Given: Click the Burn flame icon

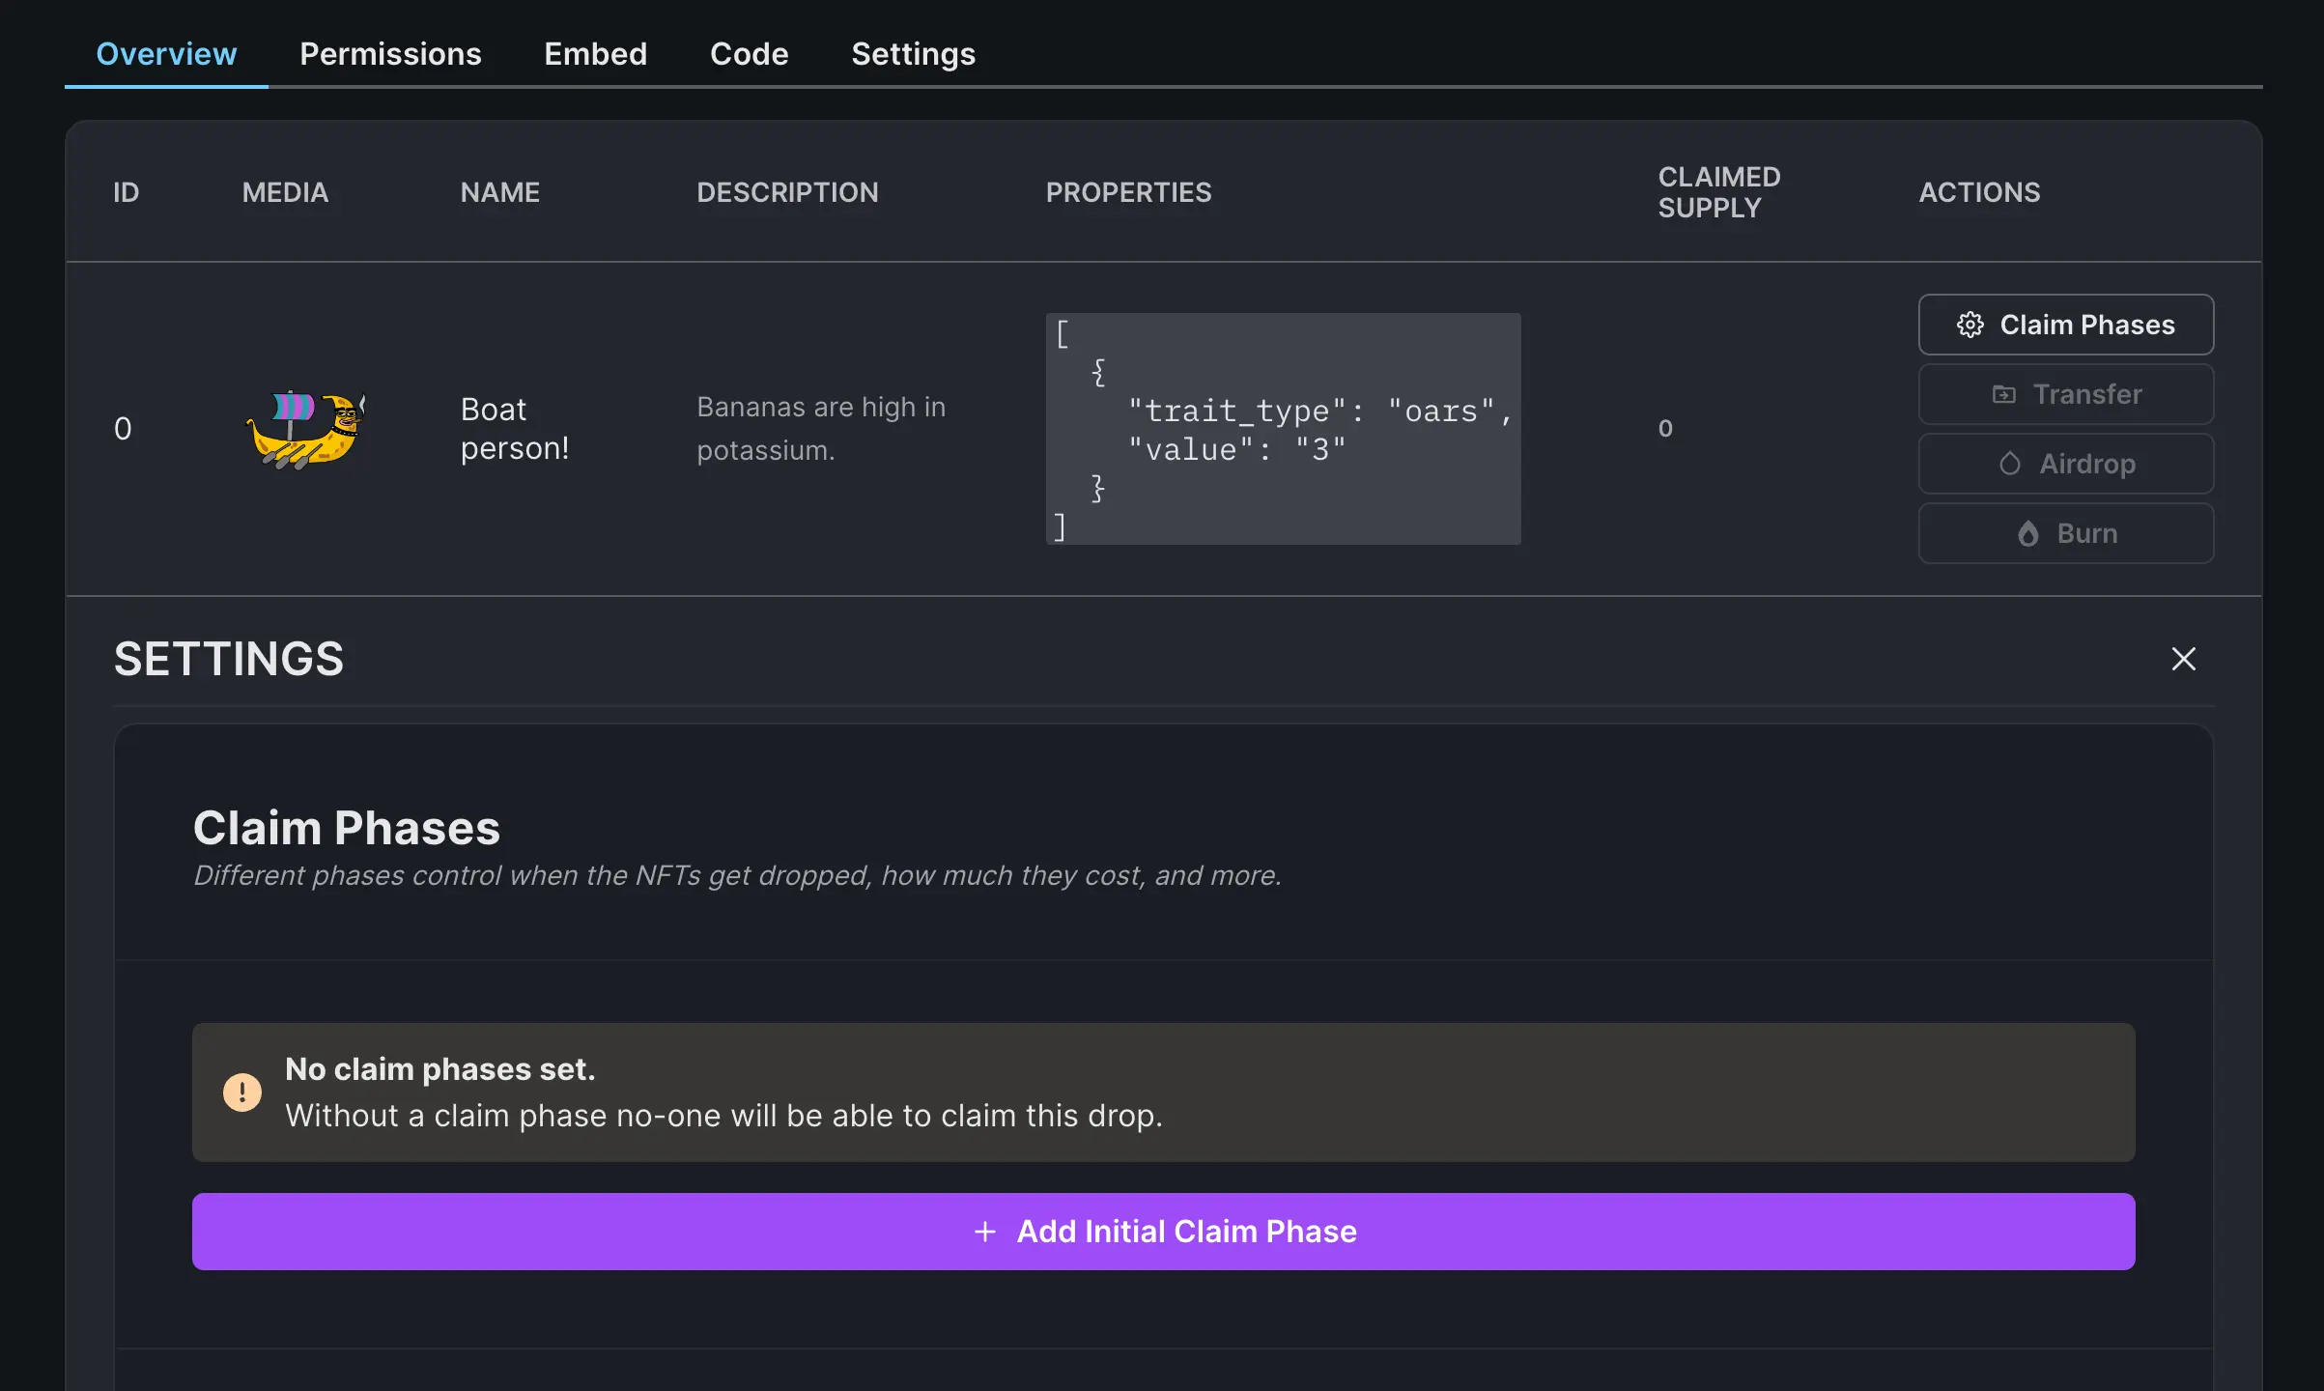Looking at the screenshot, I should (2027, 533).
